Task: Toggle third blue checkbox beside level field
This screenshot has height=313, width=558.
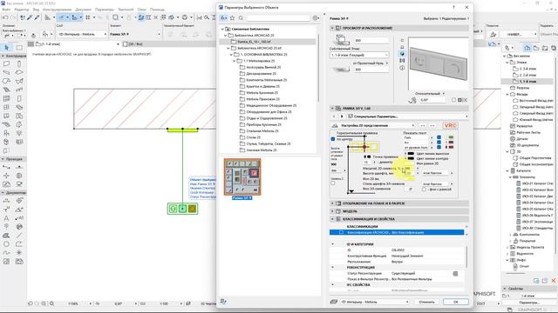Action: pyautogui.click(x=439, y=147)
